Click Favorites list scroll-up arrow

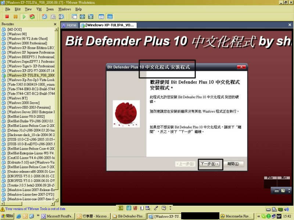tap(56, 29)
